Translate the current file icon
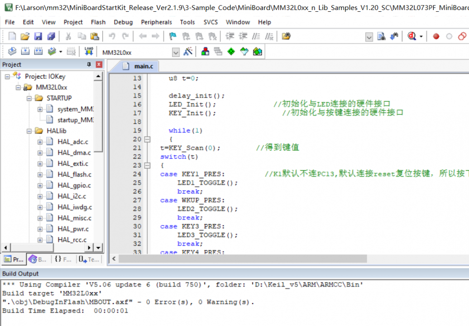 (x=12, y=52)
